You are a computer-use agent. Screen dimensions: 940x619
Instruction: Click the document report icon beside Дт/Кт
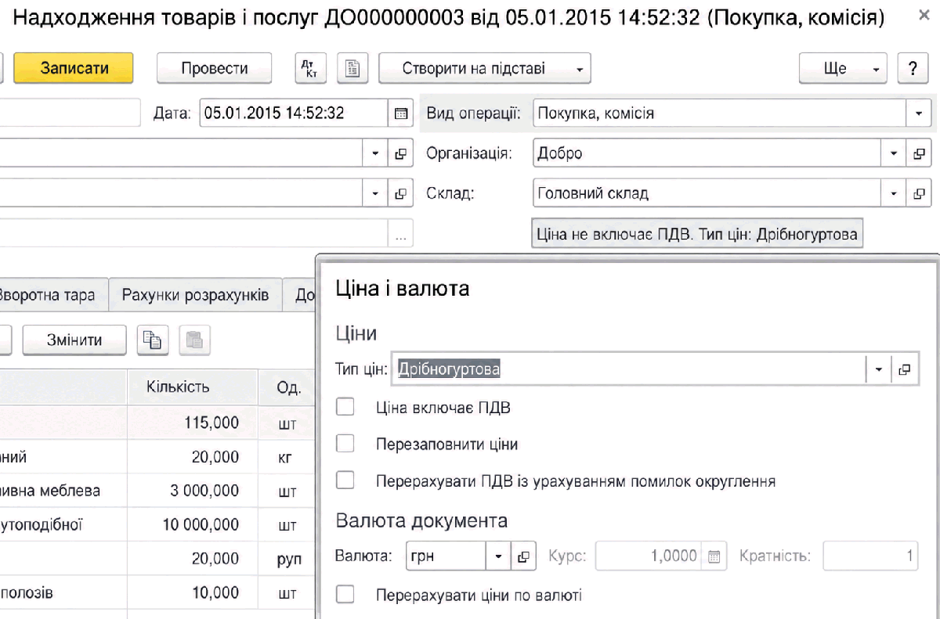(352, 69)
